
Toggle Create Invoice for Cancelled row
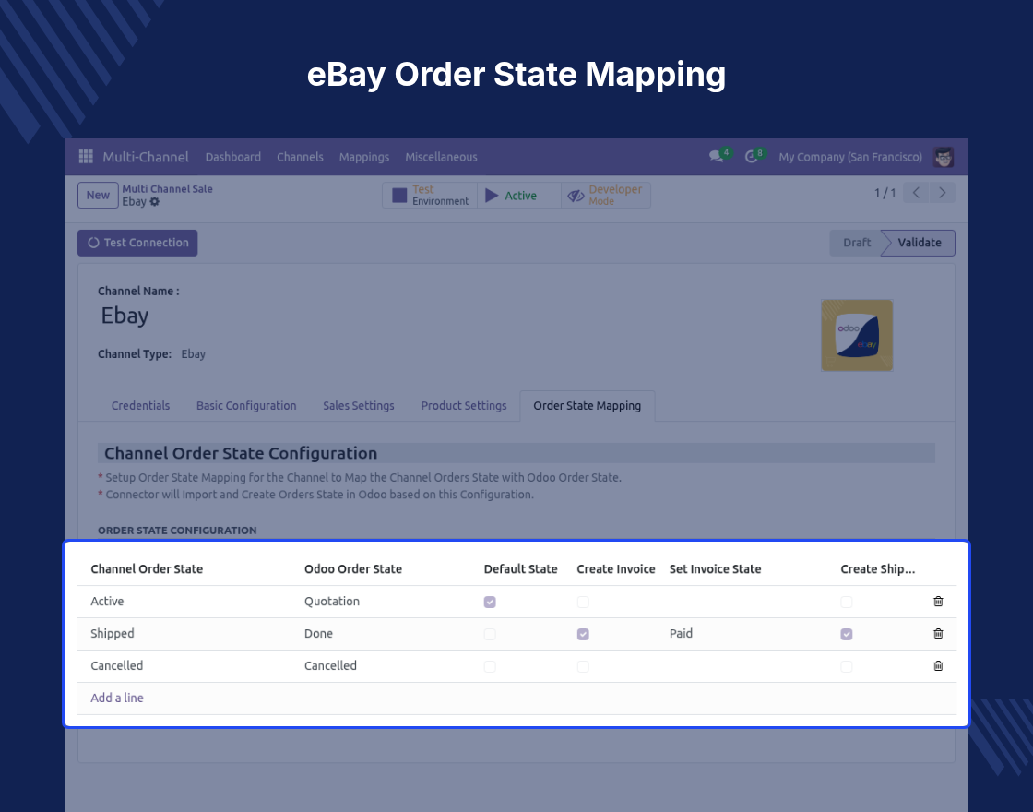(583, 666)
